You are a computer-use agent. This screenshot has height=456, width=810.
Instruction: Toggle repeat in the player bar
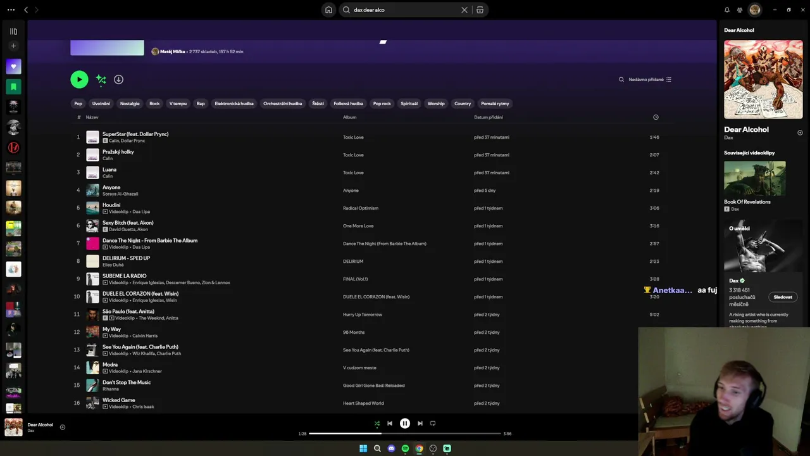(x=433, y=424)
